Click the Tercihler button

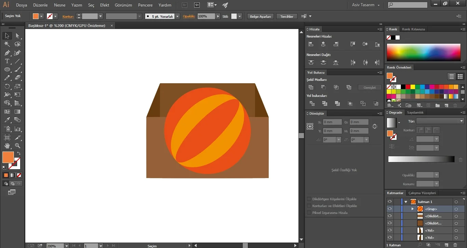[287, 16]
